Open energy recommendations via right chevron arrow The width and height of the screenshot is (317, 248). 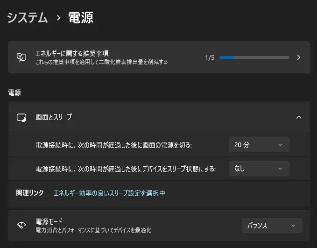tap(299, 57)
